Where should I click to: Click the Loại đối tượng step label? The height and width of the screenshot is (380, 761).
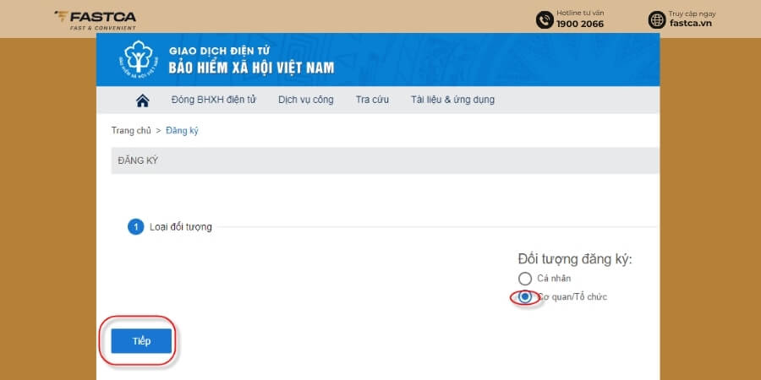(x=181, y=227)
